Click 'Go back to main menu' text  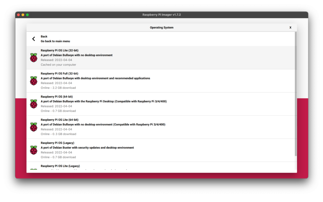point(55,41)
